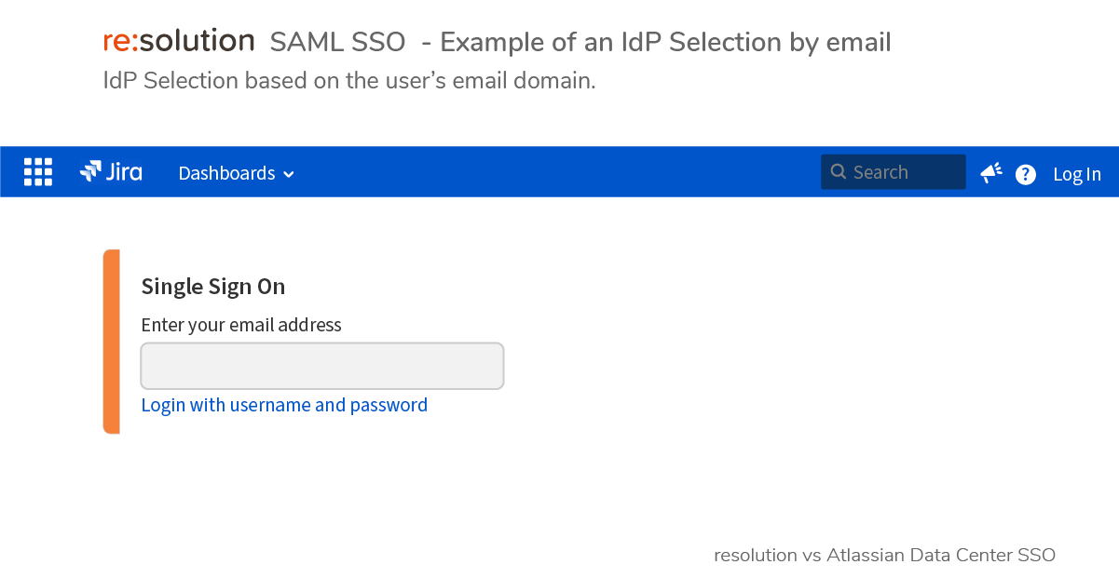
Task: Click 'Login with username and password' link
Action: tap(284, 405)
